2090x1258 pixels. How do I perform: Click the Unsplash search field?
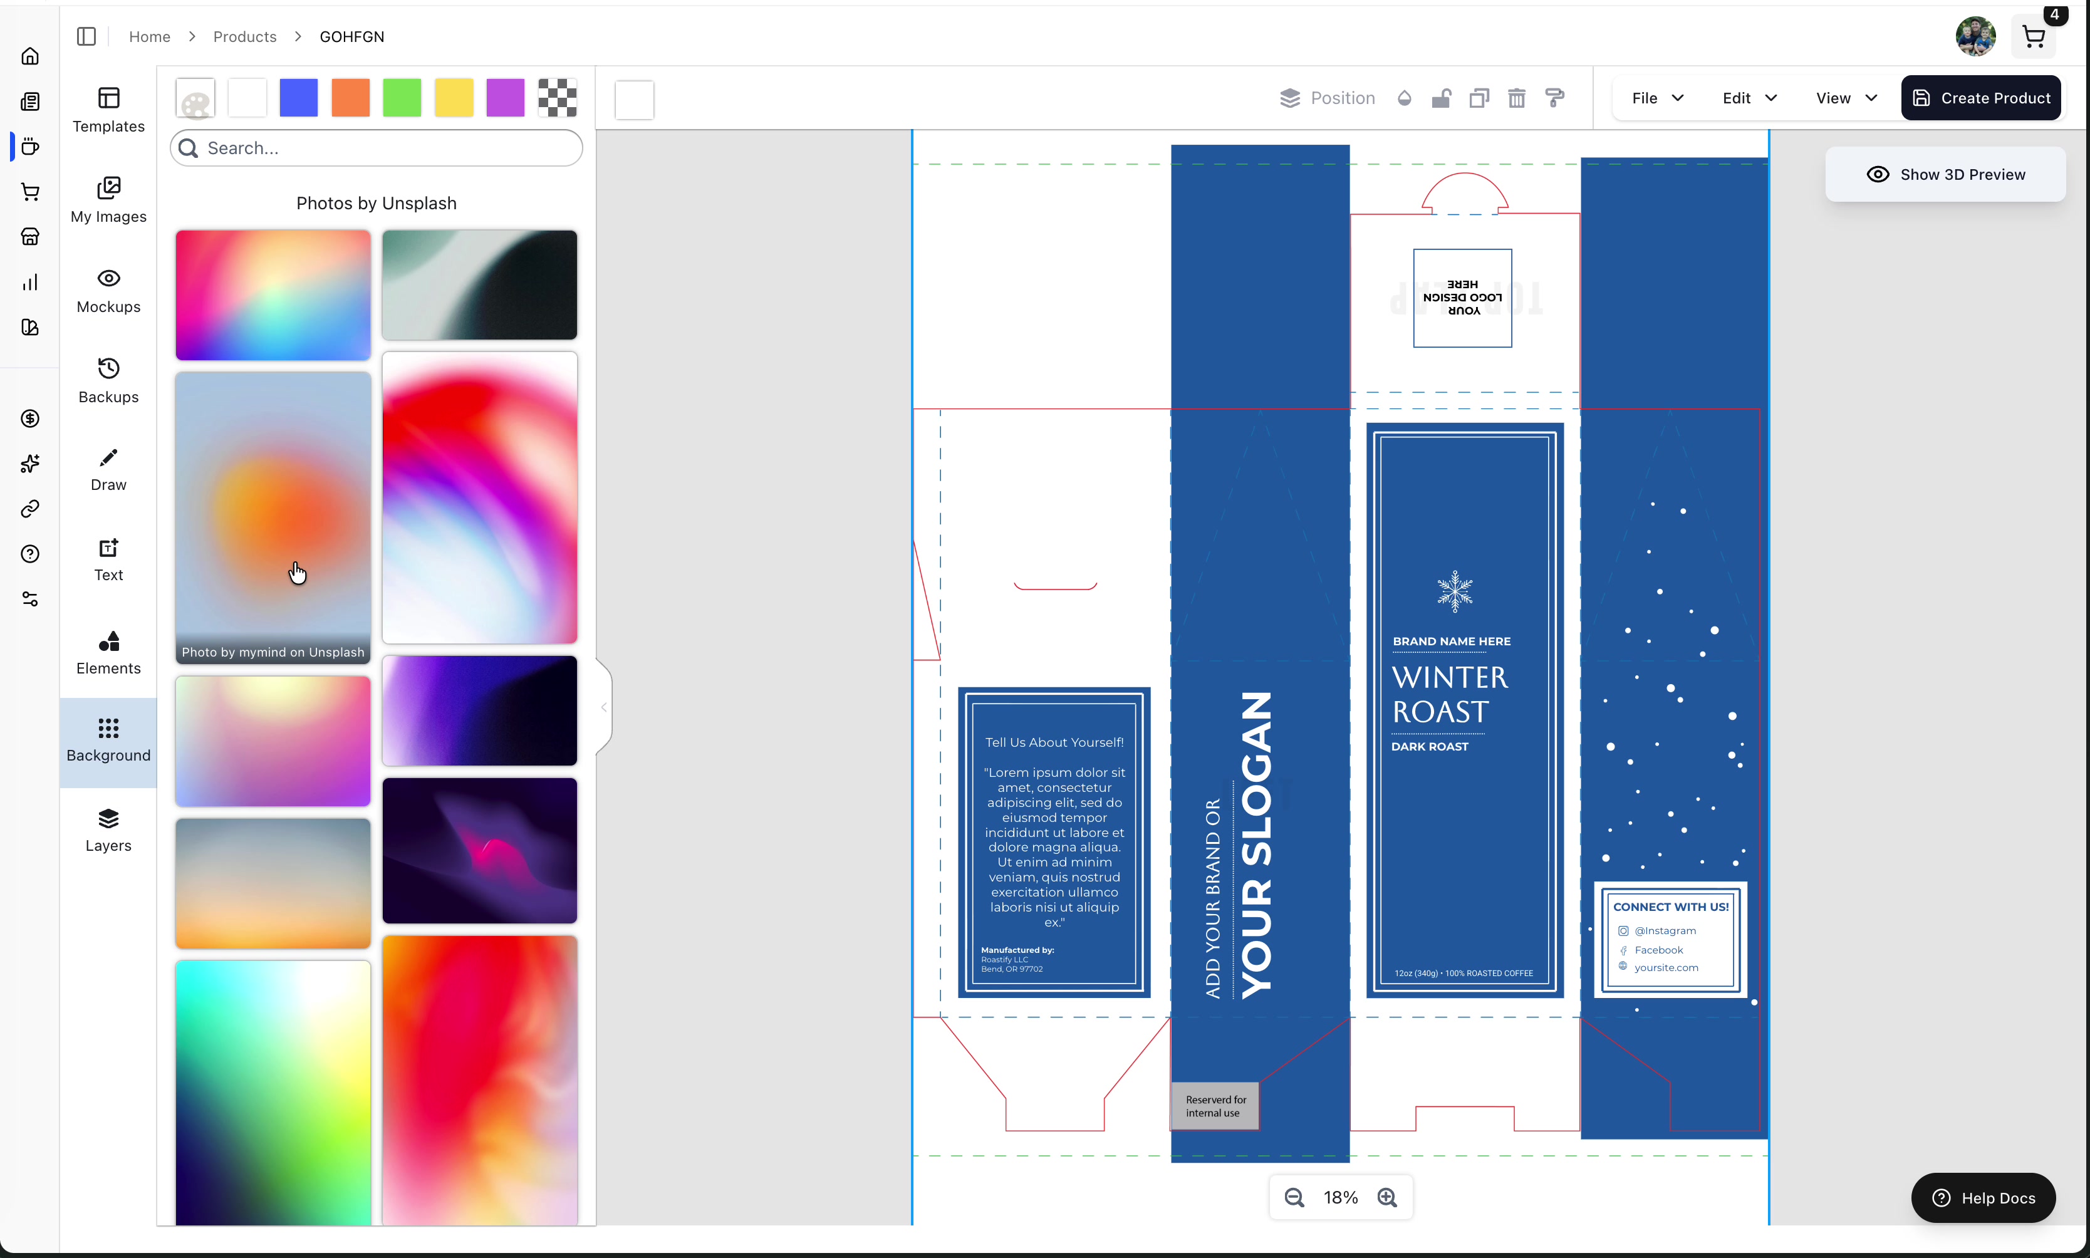[377, 148]
